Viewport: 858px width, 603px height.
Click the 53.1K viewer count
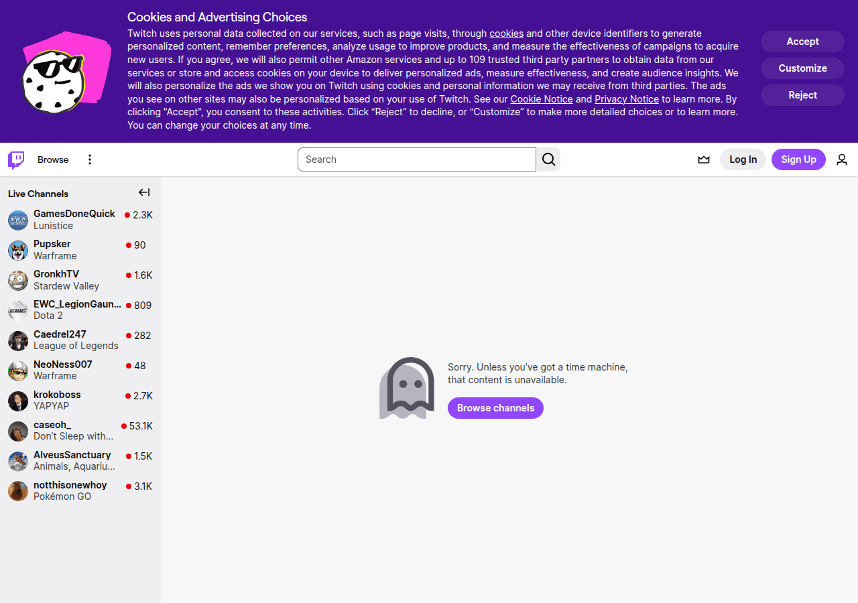[141, 426]
